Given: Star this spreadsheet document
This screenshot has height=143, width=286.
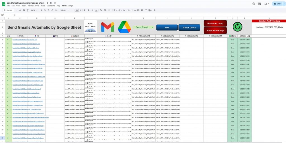Looking at the screenshot, I should click(47, 3).
